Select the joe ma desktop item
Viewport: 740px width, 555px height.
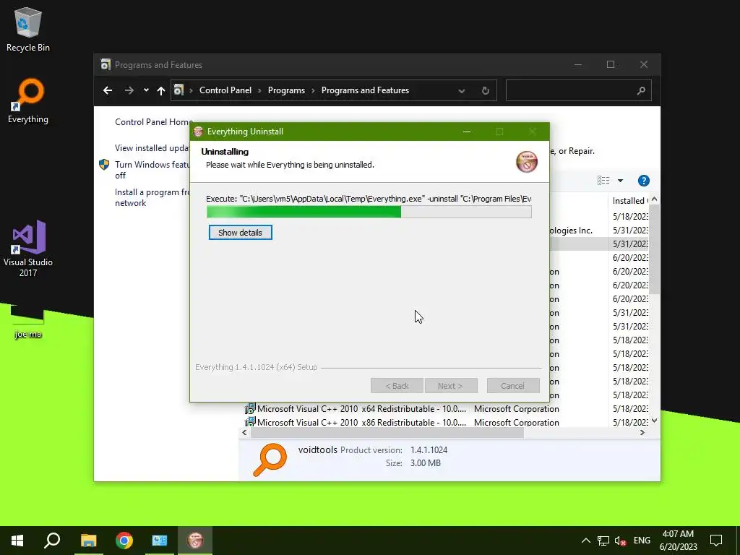(28, 323)
